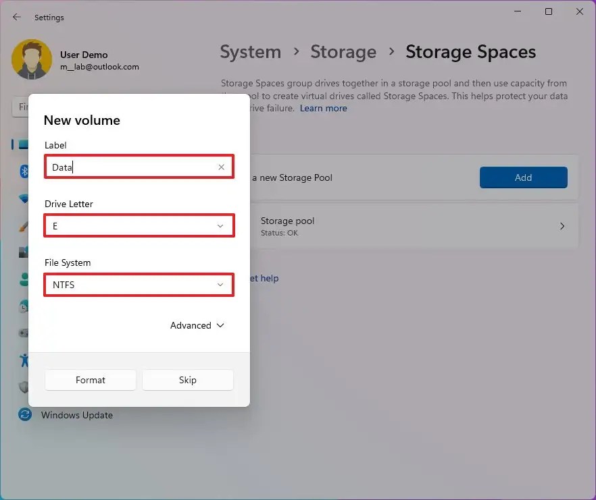Expand the Advanced options section
The width and height of the screenshot is (596, 500).
click(197, 325)
